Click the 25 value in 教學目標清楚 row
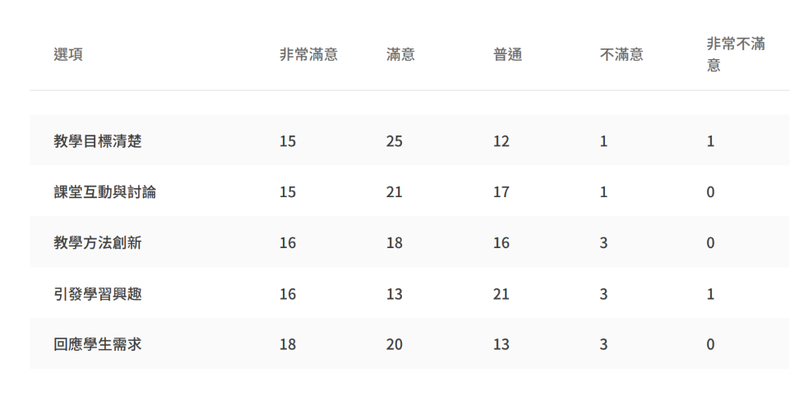804x405 pixels. pyautogui.click(x=395, y=141)
